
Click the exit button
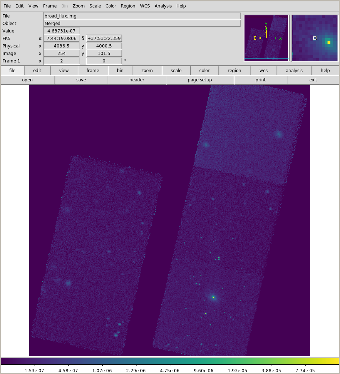point(313,80)
